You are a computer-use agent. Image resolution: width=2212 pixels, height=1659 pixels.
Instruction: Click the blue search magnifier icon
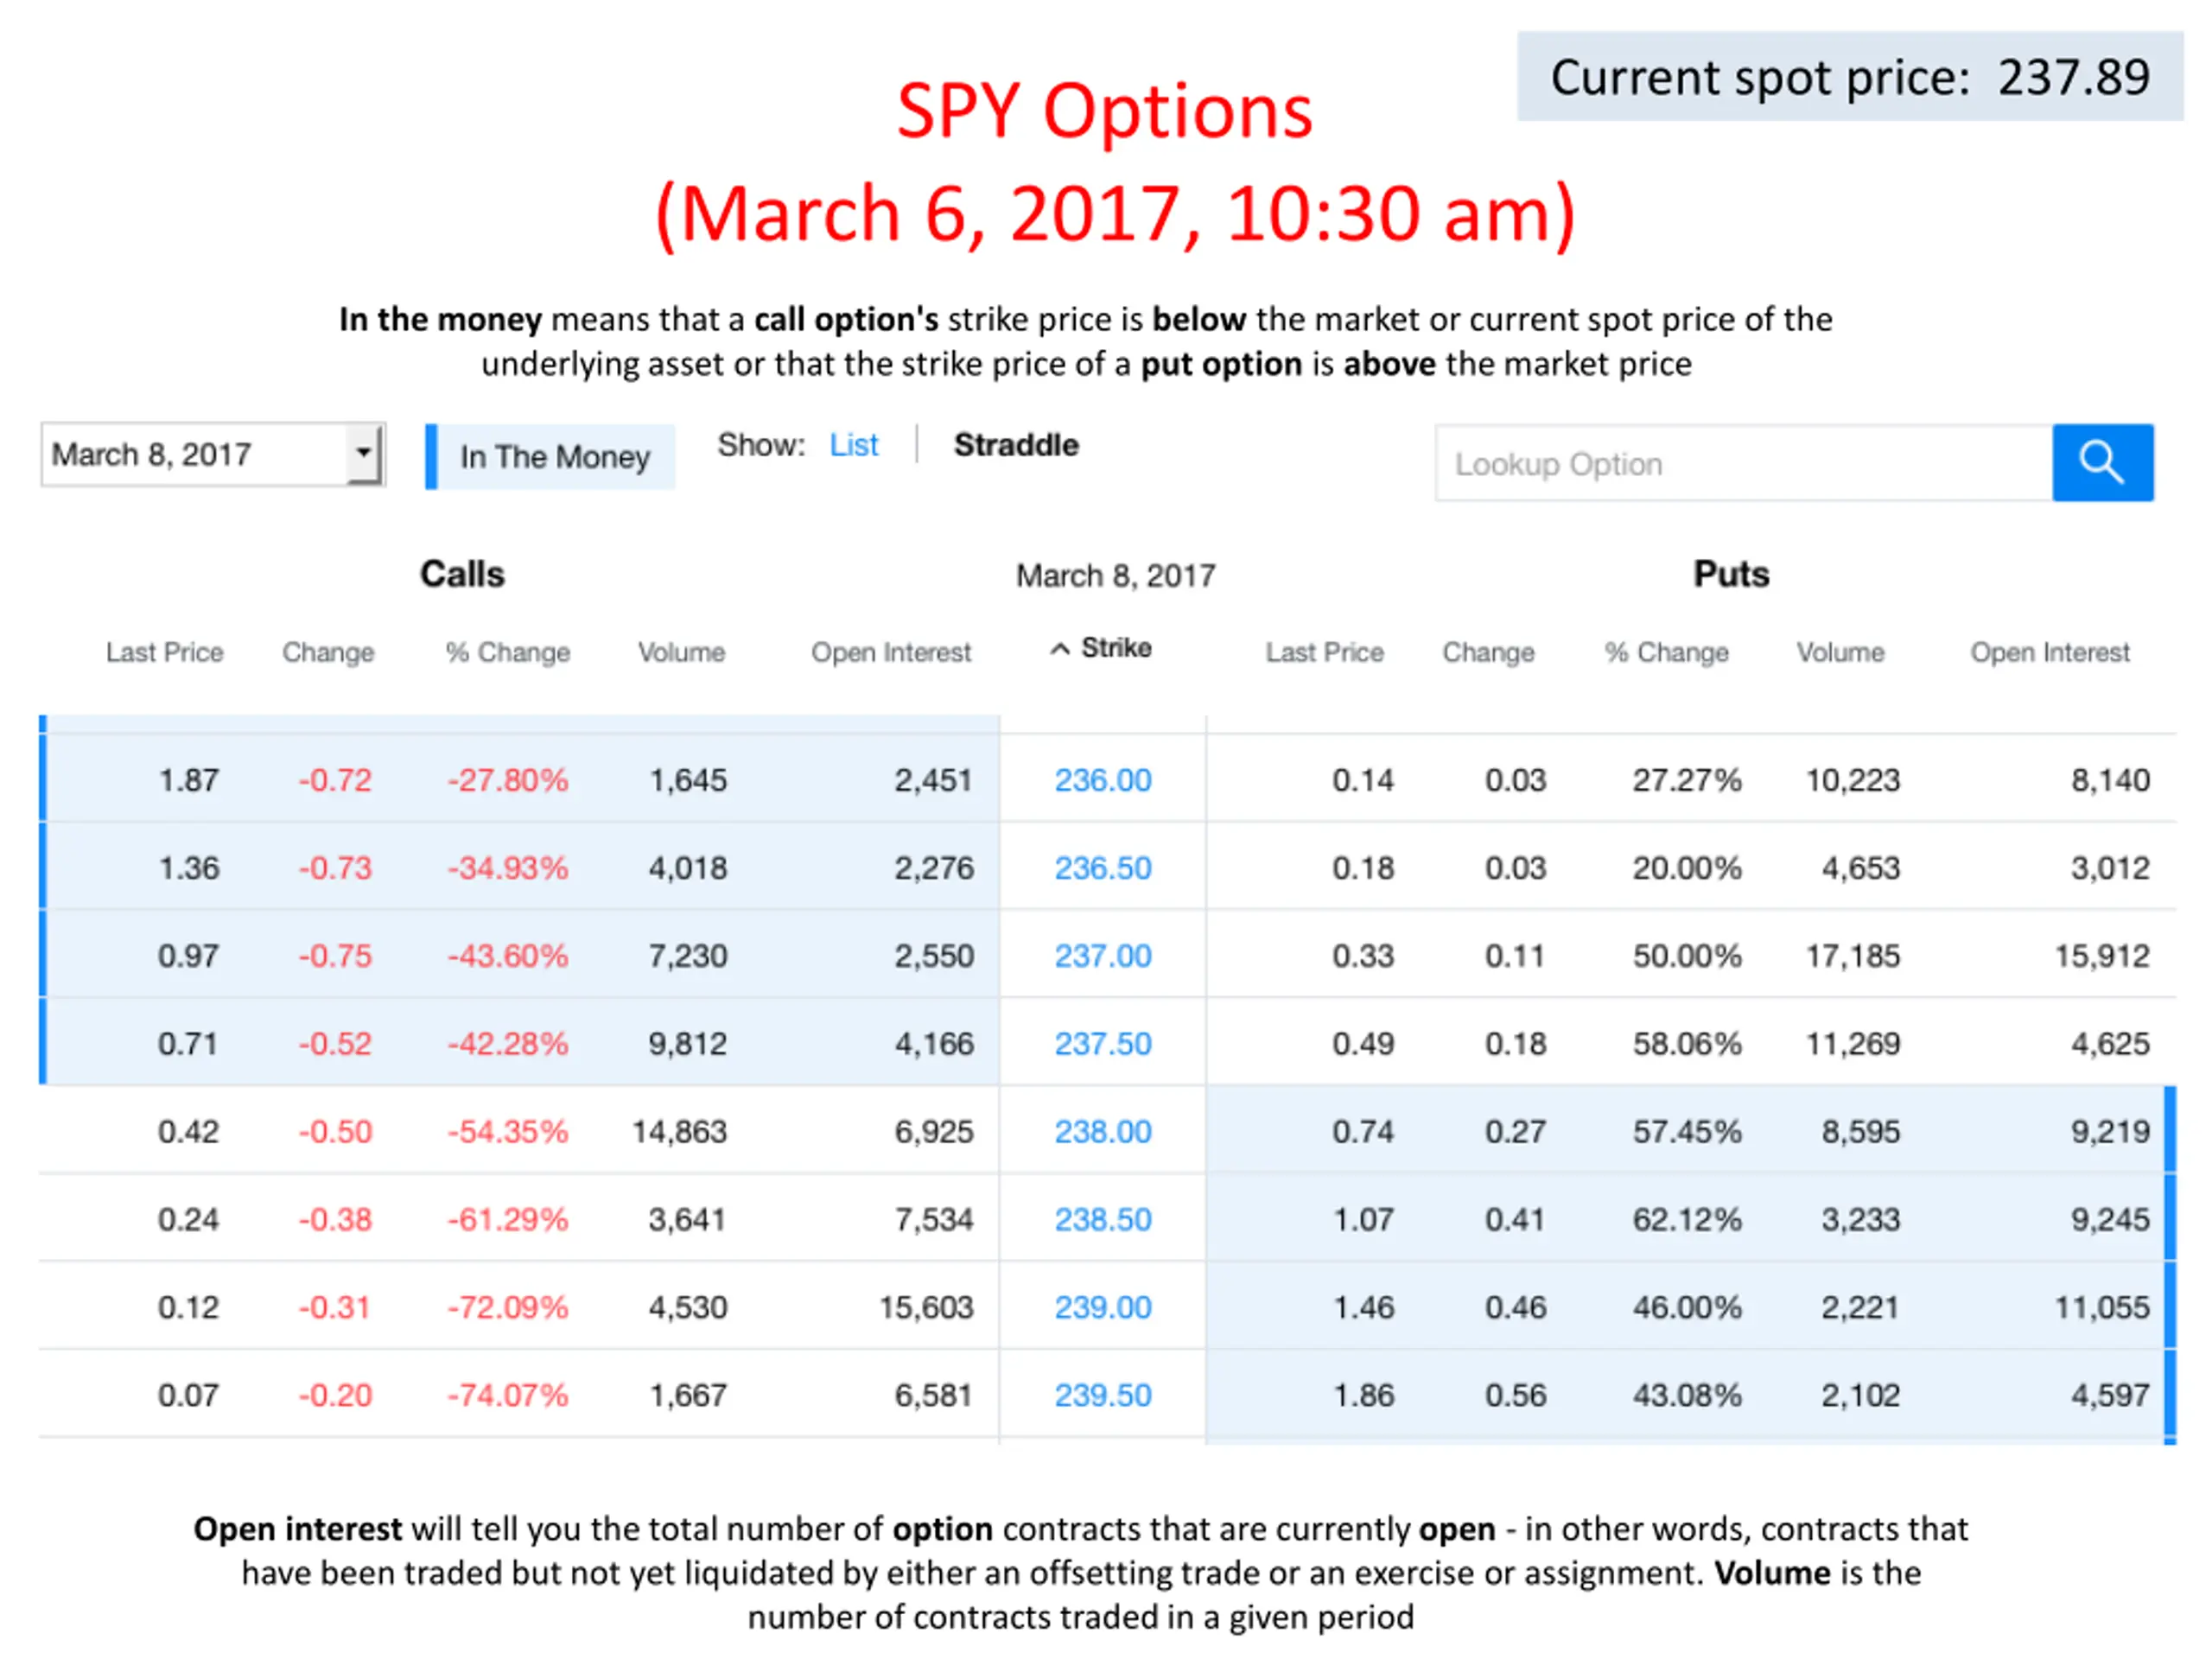click(x=2102, y=462)
